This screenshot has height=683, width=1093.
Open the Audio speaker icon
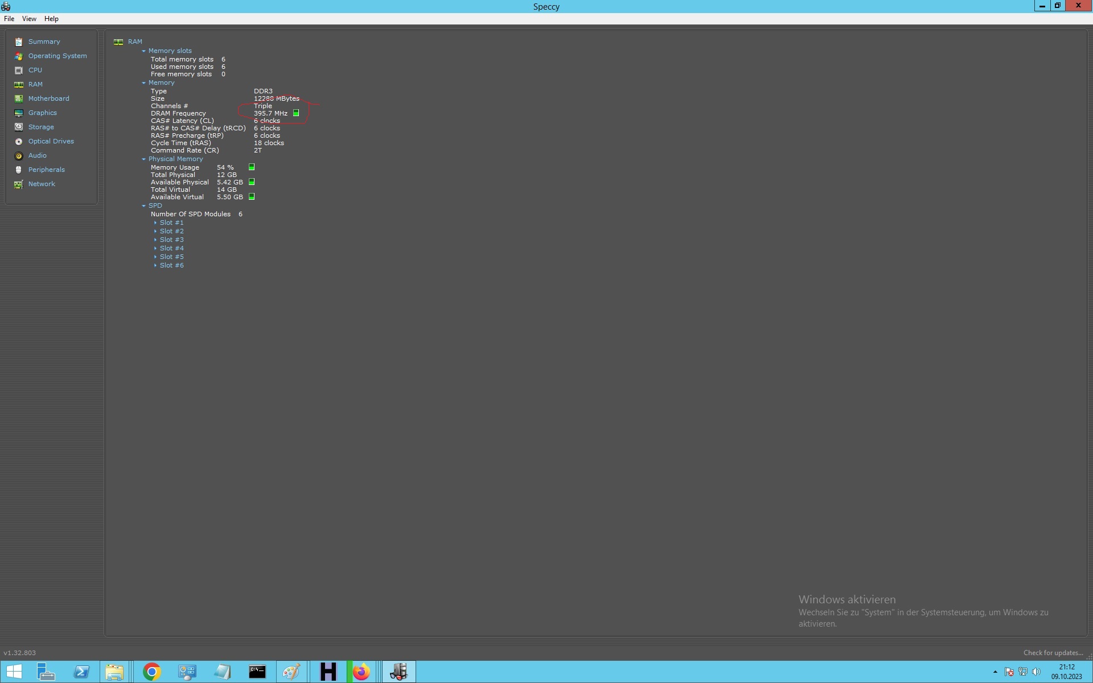pos(19,155)
